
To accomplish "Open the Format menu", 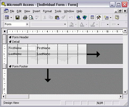I will [x=47, y=11].
